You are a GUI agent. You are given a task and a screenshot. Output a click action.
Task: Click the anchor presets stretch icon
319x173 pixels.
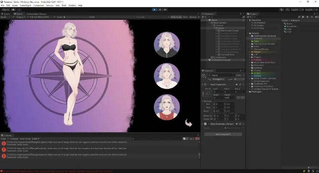pos(208,94)
